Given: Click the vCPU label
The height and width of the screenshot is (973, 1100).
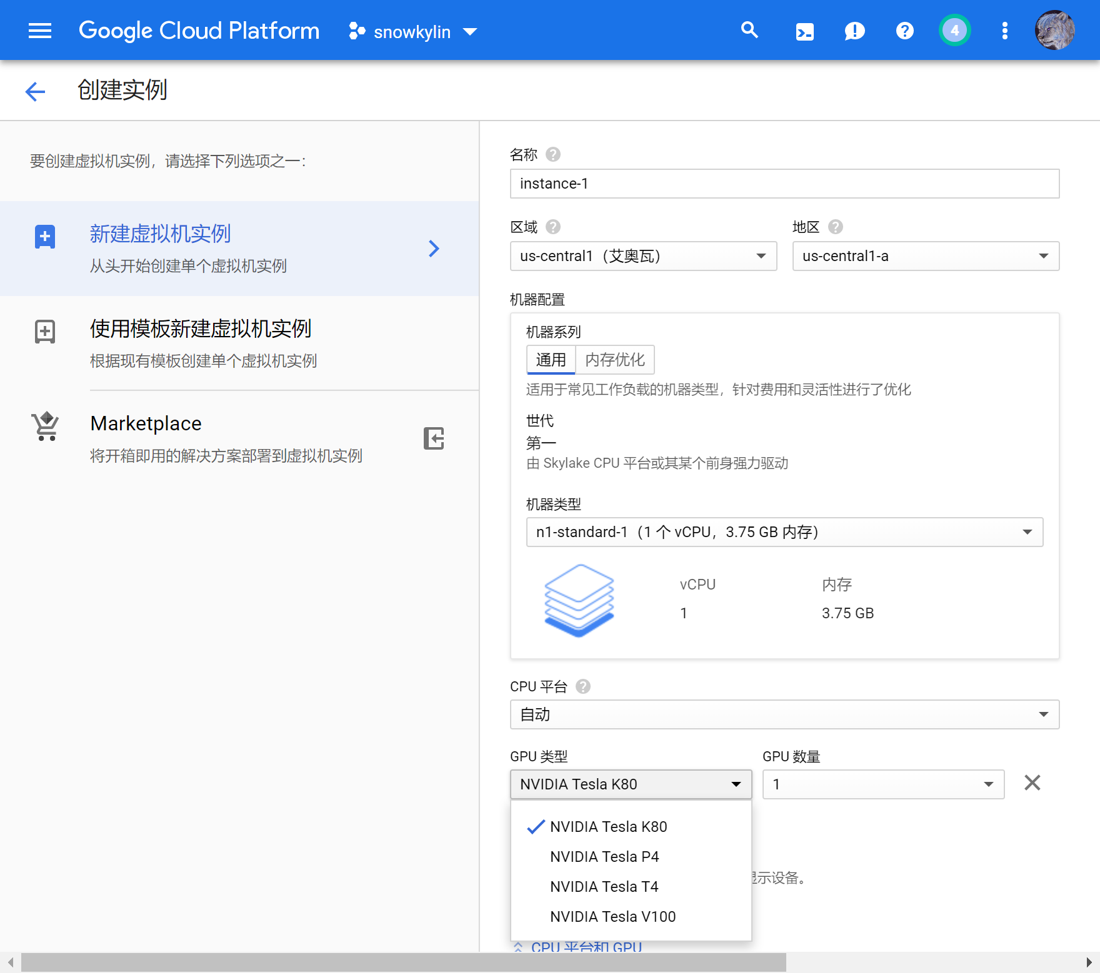Looking at the screenshot, I should pyautogui.click(x=697, y=585).
